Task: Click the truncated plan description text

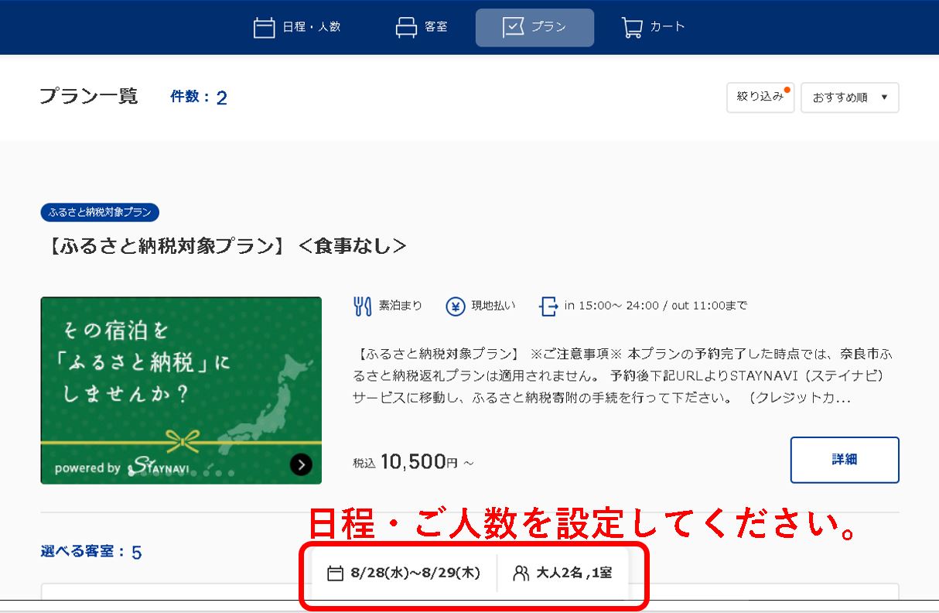Action: coord(625,377)
